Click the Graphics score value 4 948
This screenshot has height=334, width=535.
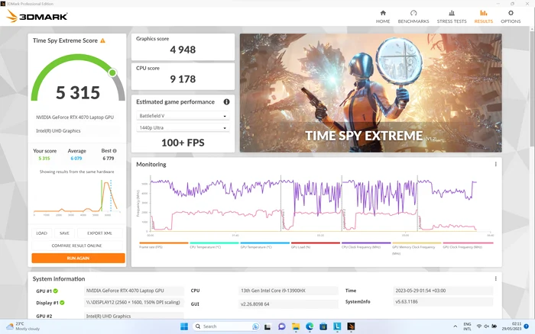[183, 50]
